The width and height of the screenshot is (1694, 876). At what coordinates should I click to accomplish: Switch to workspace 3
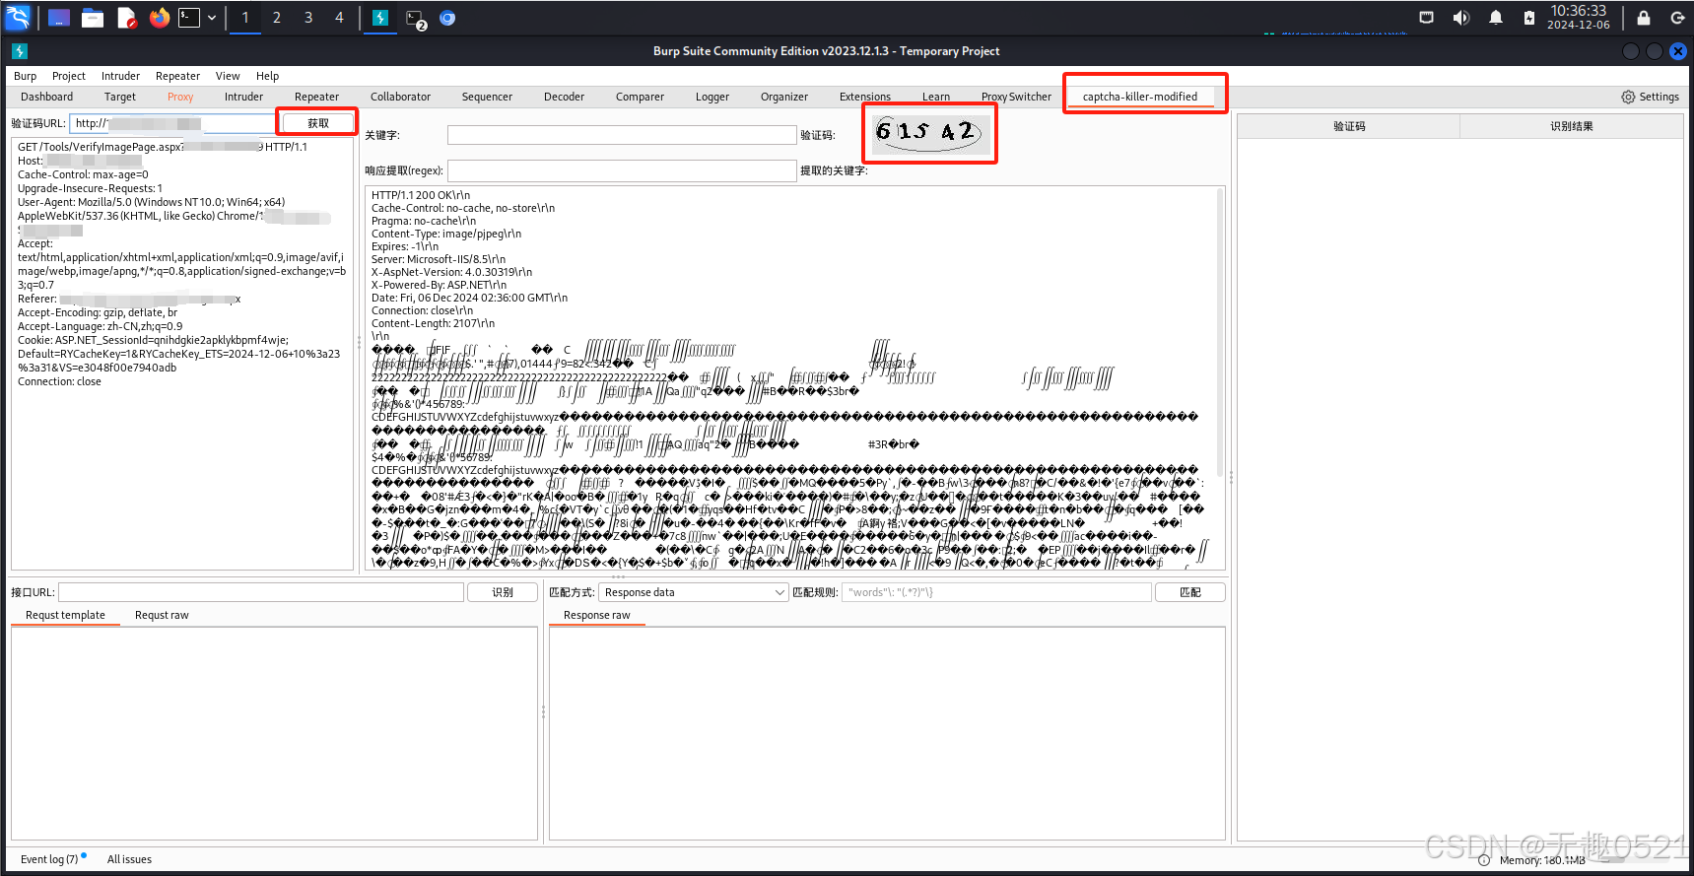pyautogui.click(x=308, y=18)
